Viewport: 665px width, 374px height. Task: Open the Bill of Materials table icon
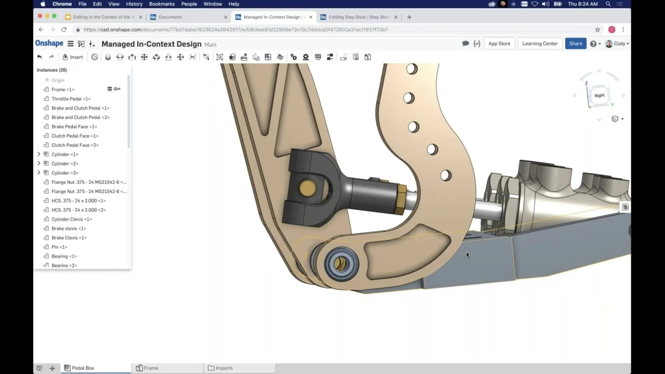pyautogui.click(x=625, y=207)
